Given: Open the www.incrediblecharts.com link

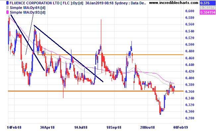Looking at the screenshot, I should click(174, 3).
